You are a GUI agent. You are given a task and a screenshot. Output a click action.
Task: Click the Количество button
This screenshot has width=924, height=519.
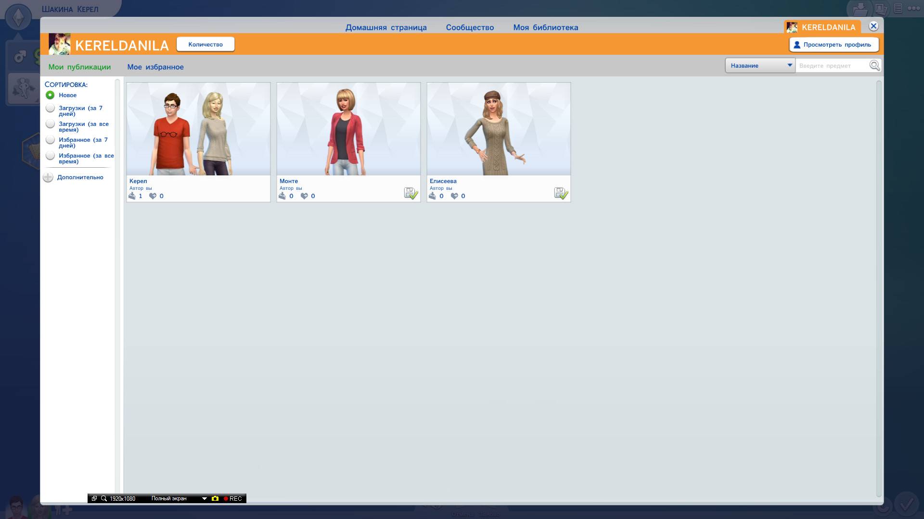point(205,44)
